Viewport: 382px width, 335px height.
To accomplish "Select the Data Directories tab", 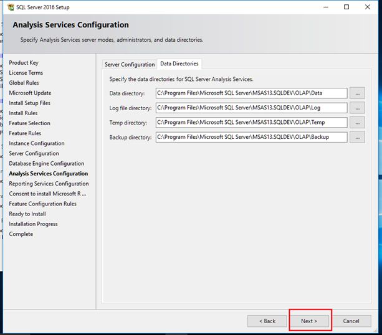I will click(179, 64).
